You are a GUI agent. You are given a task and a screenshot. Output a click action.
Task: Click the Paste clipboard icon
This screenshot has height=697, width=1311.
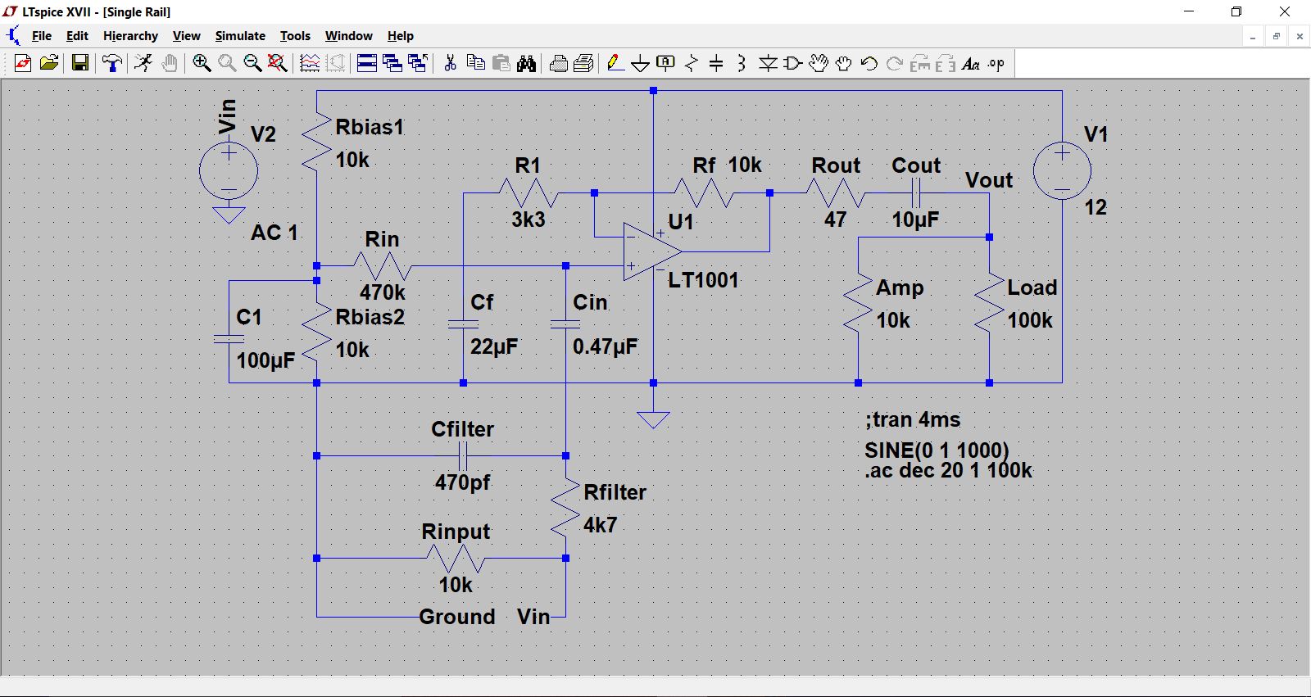point(501,63)
